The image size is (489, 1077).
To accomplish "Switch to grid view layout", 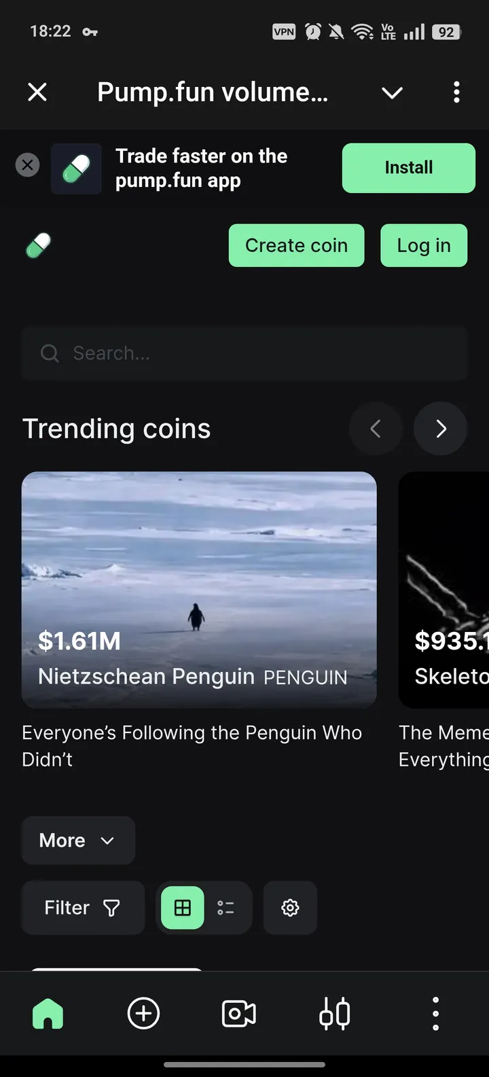I will pos(183,908).
